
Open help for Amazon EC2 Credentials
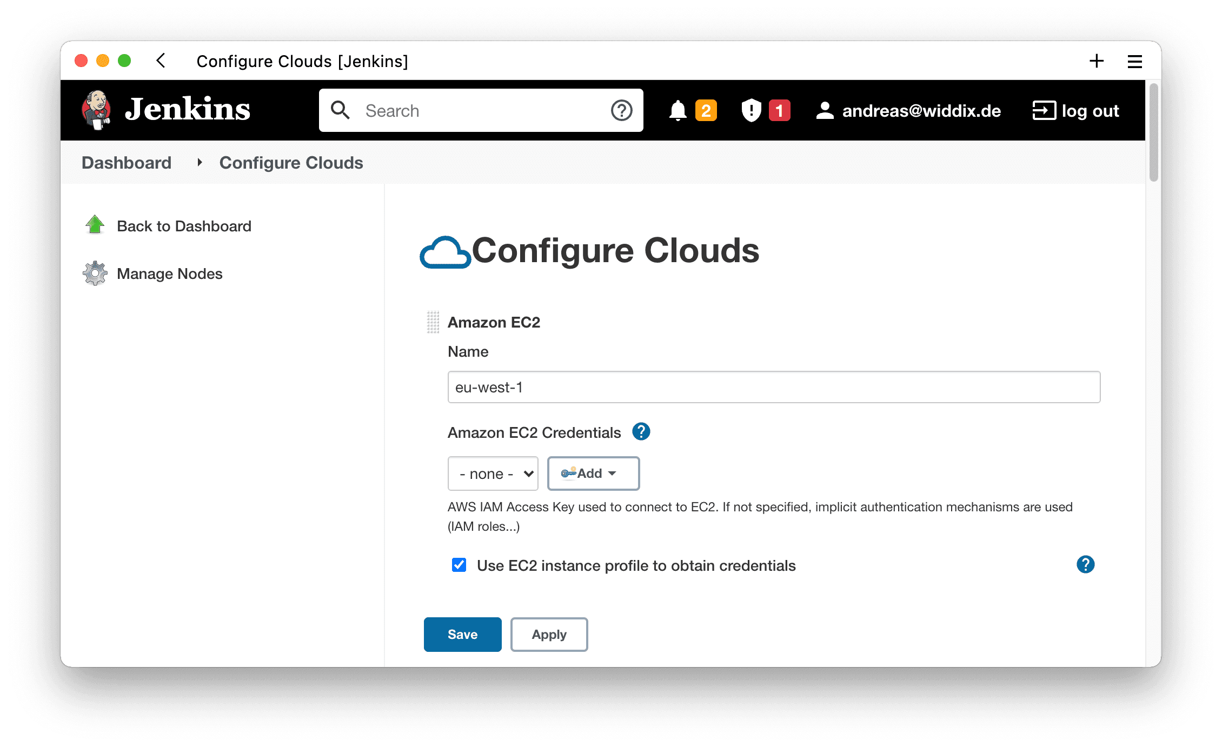coord(641,432)
